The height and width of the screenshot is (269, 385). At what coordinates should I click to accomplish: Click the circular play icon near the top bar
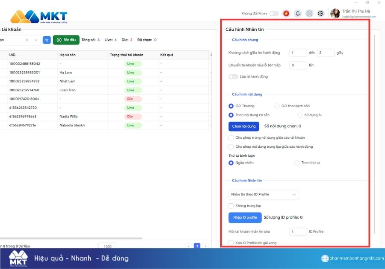click(309, 13)
